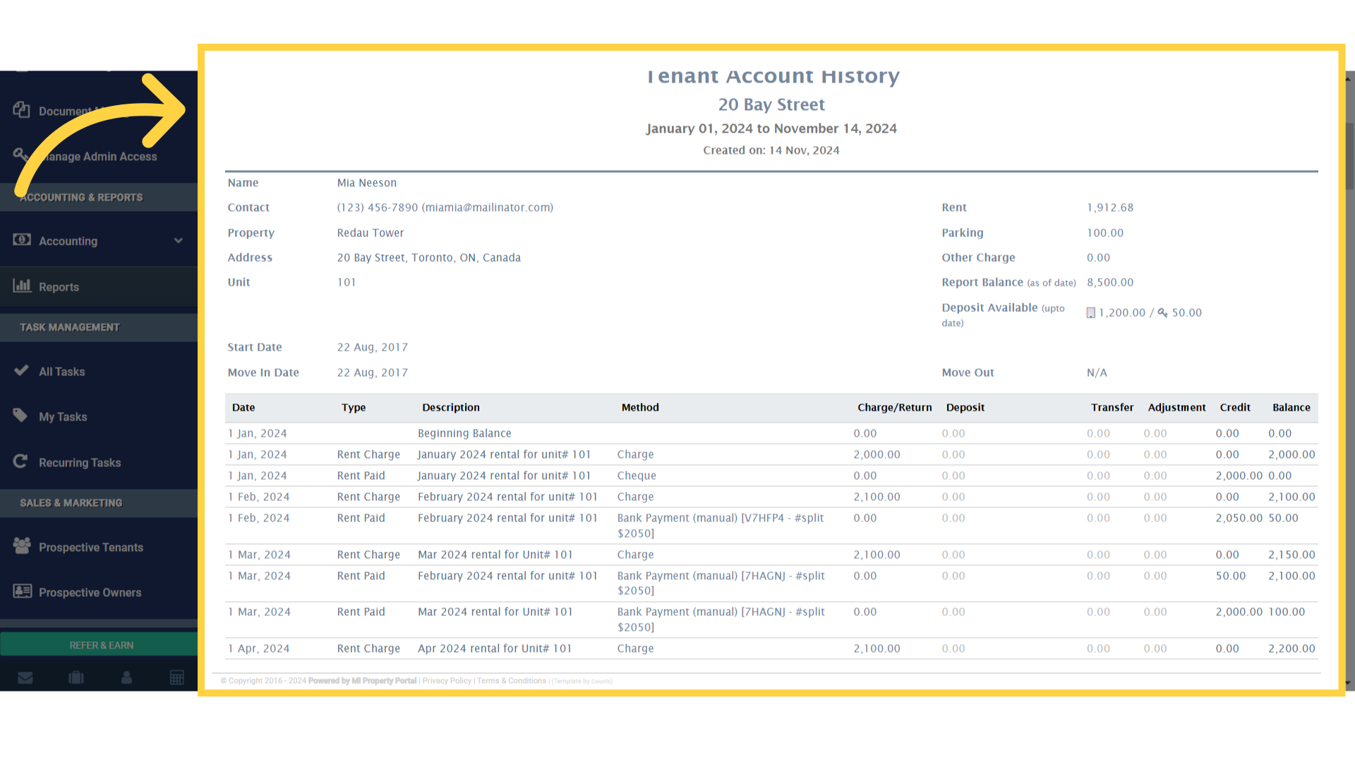Click the Beginning Balance row description
The width and height of the screenshot is (1355, 762).
(x=464, y=433)
